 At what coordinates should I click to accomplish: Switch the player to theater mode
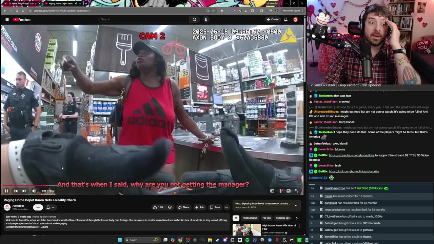pos(289,191)
